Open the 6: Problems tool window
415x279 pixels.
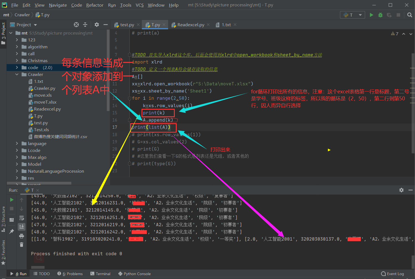tap(70, 274)
